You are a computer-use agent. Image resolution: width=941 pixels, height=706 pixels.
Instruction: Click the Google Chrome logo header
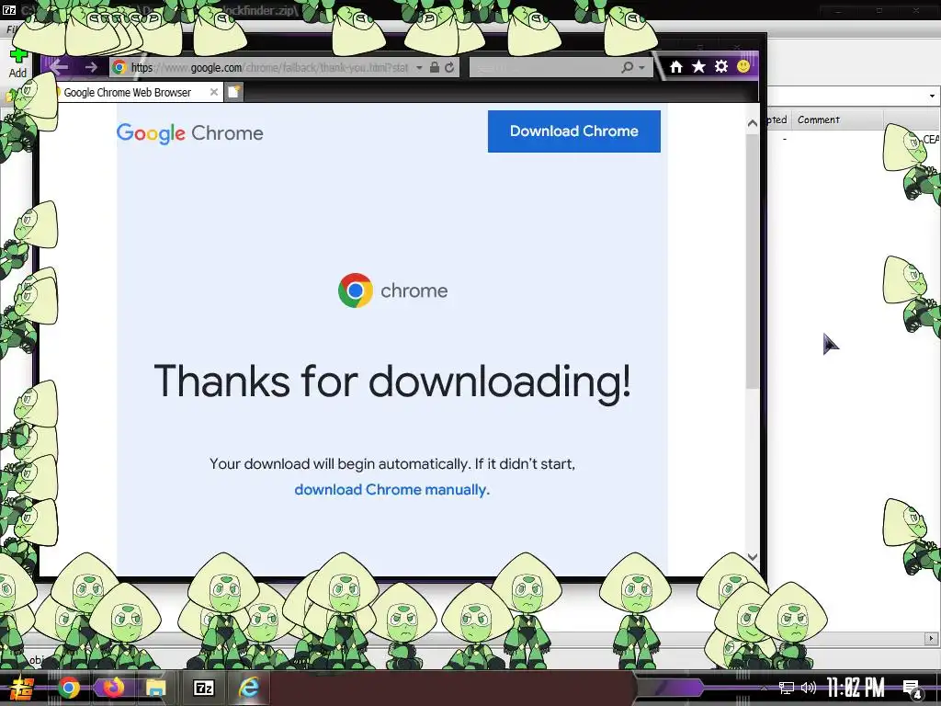pos(189,132)
